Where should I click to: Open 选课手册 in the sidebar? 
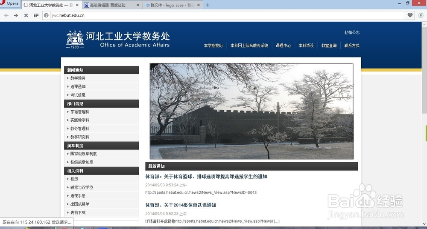pyautogui.click(x=78, y=196)
